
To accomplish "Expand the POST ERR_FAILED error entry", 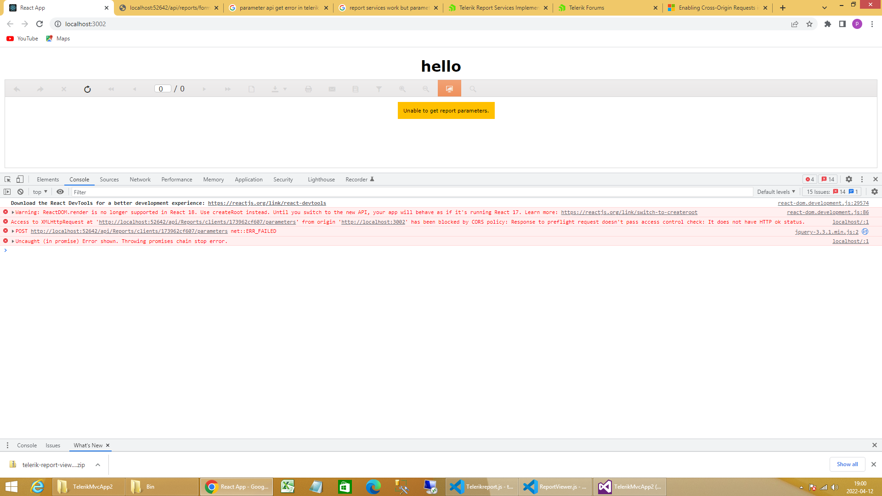I will [x=13, y=231].
